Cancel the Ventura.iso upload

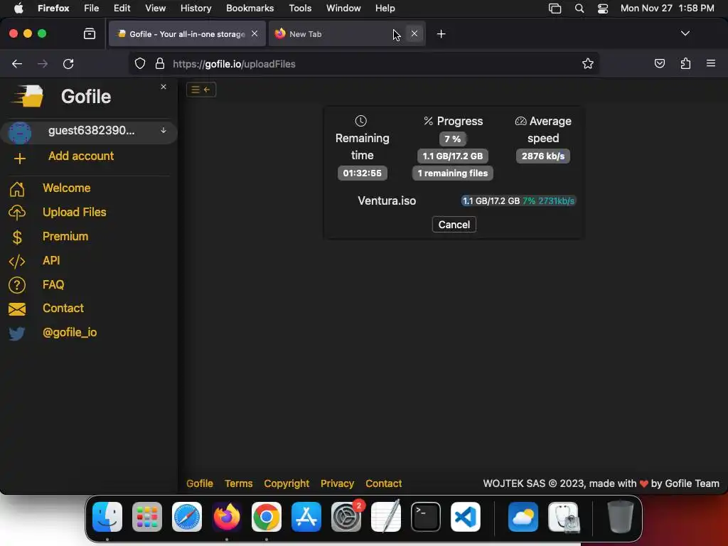[x=454, y=225]
